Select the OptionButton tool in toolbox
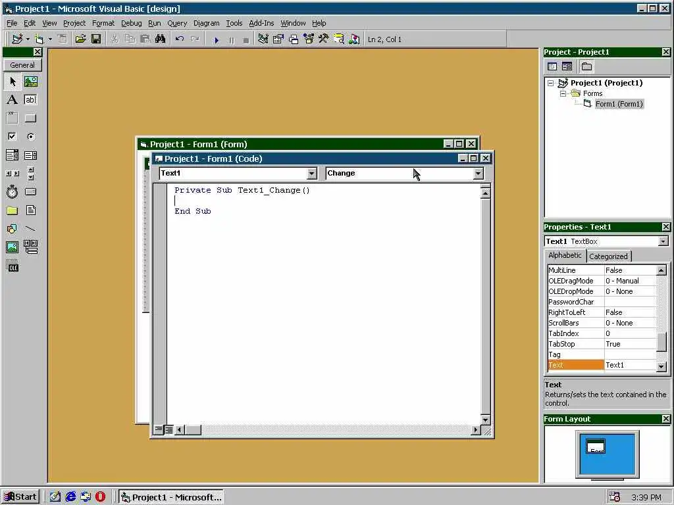 (x=30, y=137)
